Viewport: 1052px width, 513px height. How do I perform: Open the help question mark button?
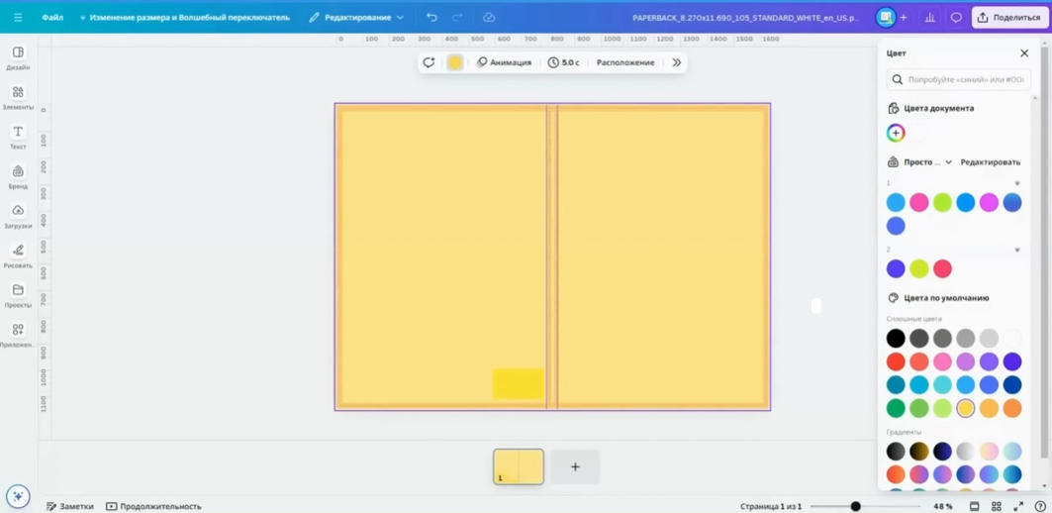tap(1040, 506)
